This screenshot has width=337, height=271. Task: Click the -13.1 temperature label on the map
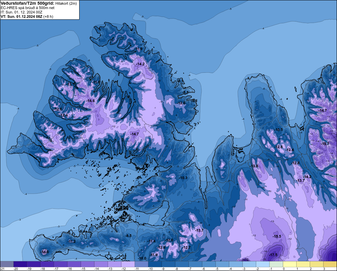coord(70,84)
